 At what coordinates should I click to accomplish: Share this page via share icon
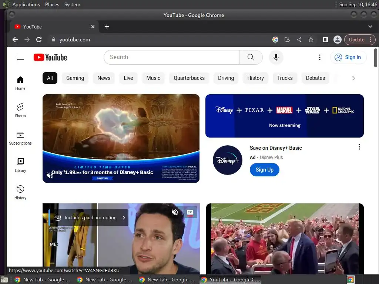(x=299, y=40)
